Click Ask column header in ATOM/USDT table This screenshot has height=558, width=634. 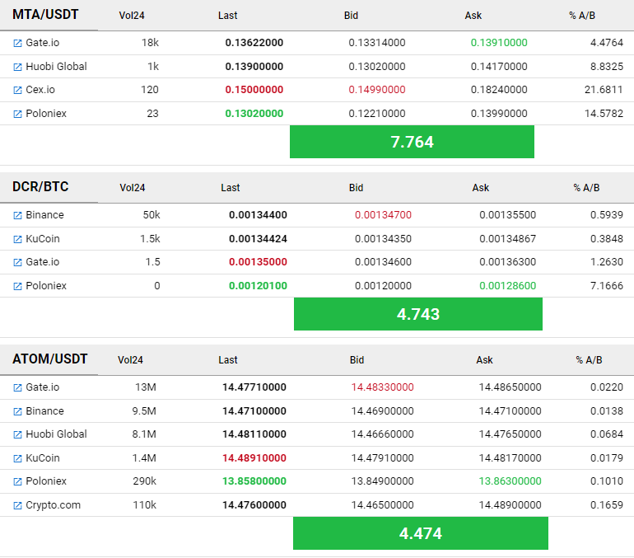pyautogui.click(x=484, y=359)
